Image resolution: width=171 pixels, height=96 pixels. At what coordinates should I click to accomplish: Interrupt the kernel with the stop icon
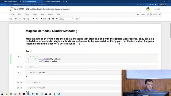coord(49,19)
